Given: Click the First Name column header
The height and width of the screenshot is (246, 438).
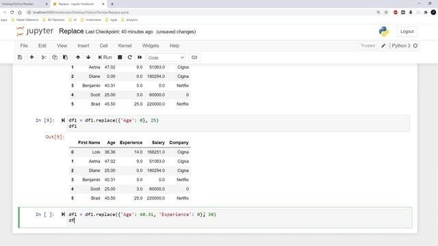Looking at the screenshot, I should (89, 143).
